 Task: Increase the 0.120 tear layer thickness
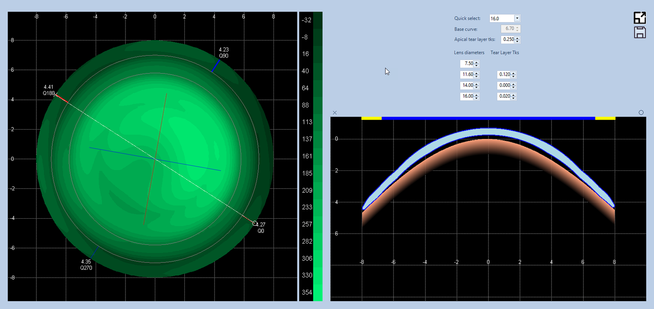[514, 73]
